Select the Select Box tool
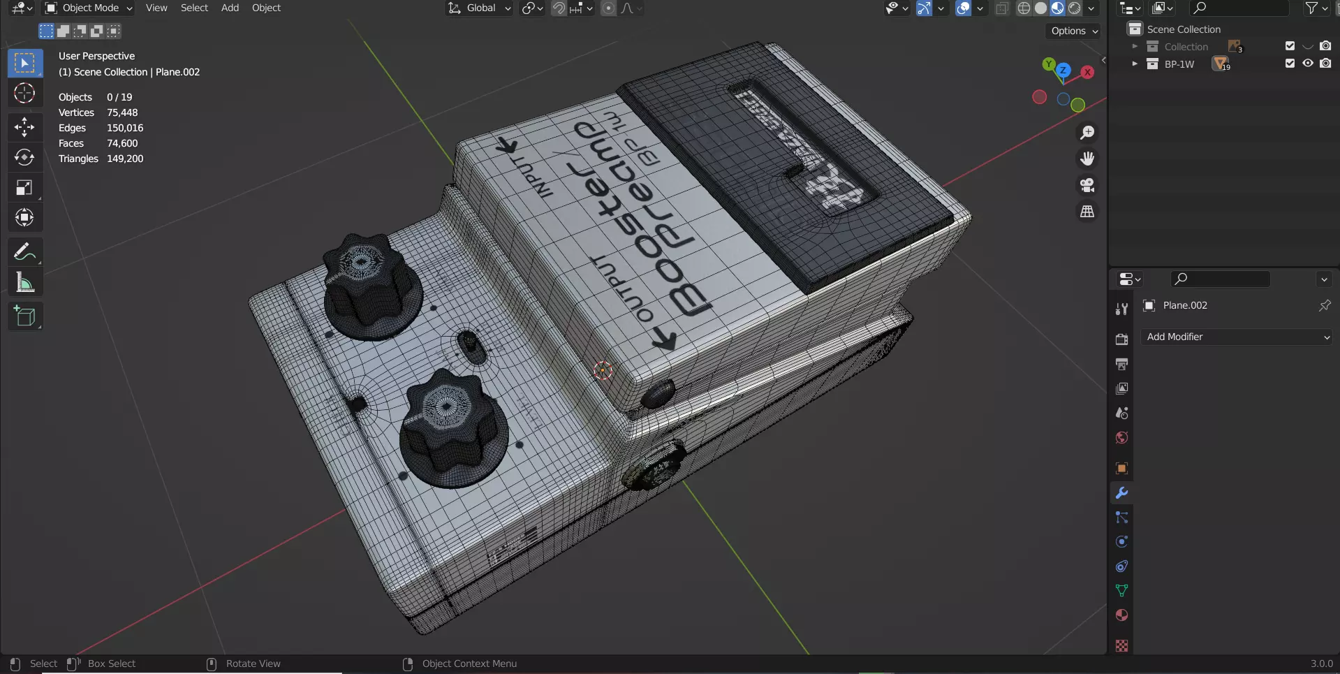This screenshot has width=1340, height=674. pos(25,64)
